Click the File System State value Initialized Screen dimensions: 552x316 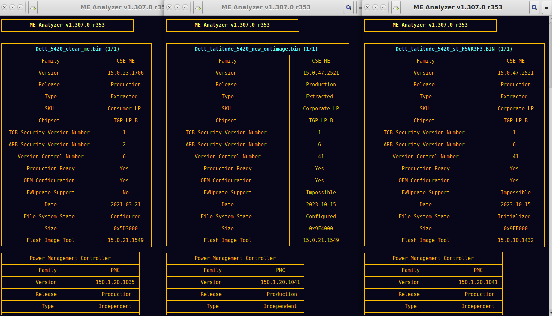click(x=514, y=217)
